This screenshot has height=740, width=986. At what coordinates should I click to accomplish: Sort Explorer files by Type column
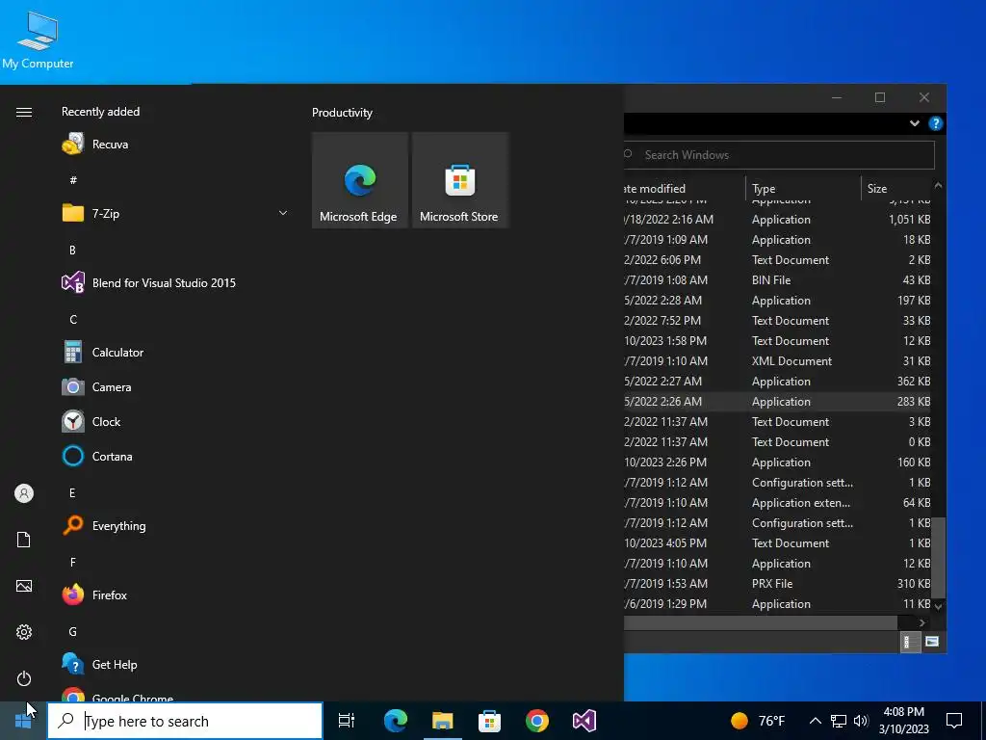tap(803, 188)
